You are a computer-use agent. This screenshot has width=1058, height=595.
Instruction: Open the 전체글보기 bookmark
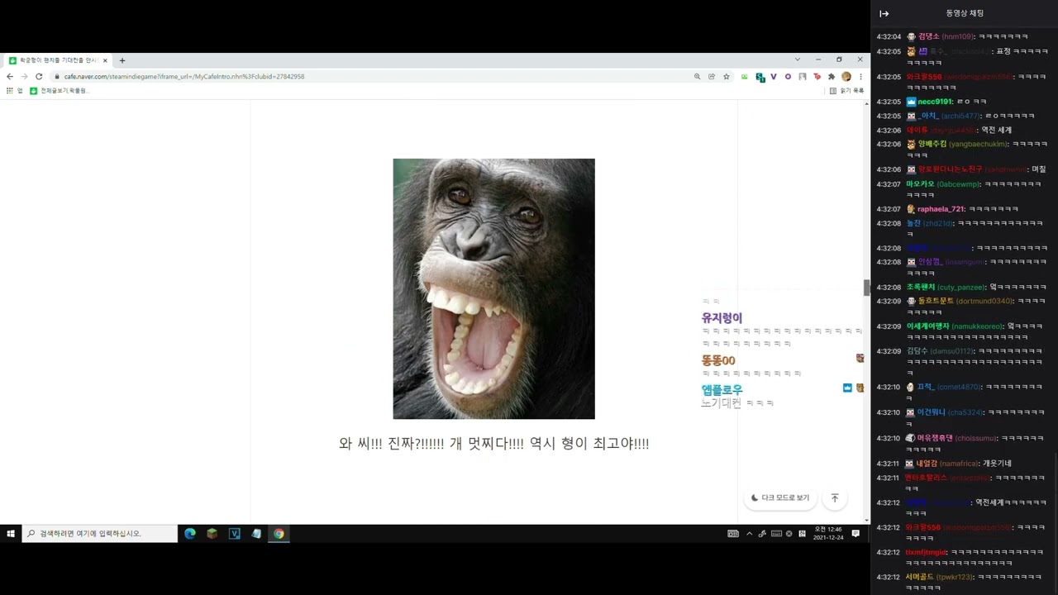click(60, 91)
